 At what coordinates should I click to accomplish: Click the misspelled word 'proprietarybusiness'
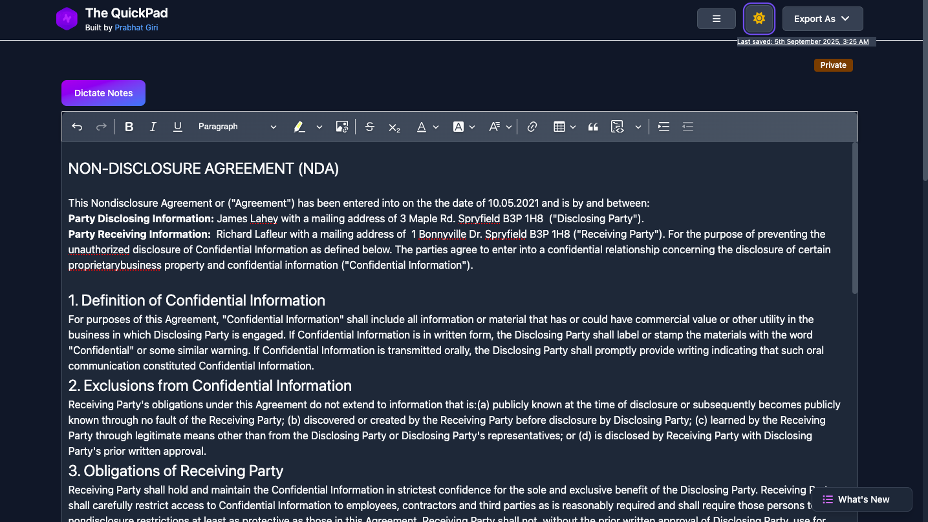click(115, 265)
